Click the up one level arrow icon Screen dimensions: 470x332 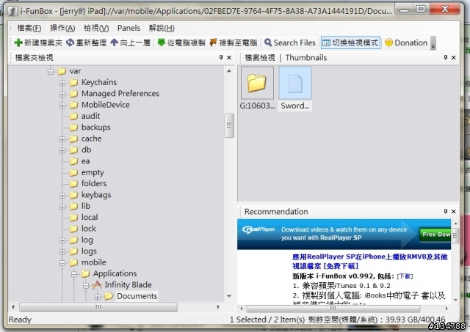pyautogui.click(x=115, y=43)
